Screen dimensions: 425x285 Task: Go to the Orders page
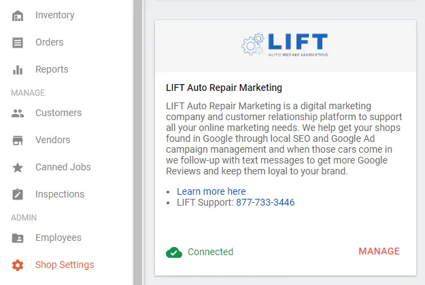tap(50, 42)
